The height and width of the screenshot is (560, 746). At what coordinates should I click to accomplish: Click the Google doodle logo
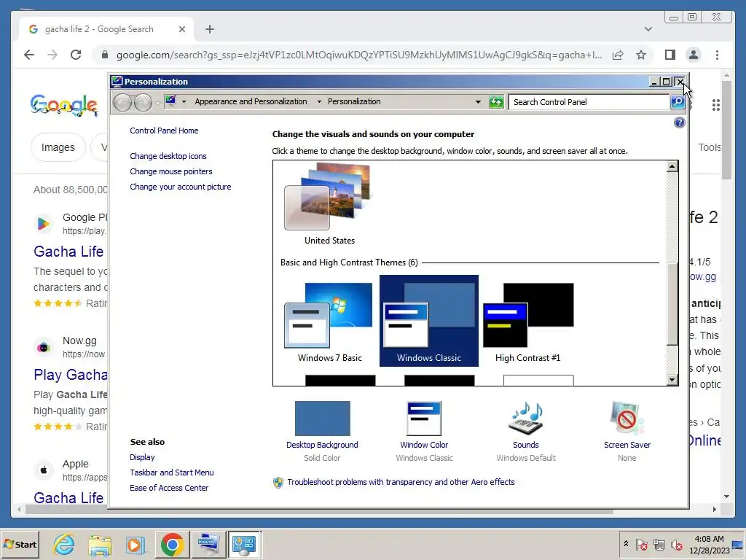[x=64, y=105]
